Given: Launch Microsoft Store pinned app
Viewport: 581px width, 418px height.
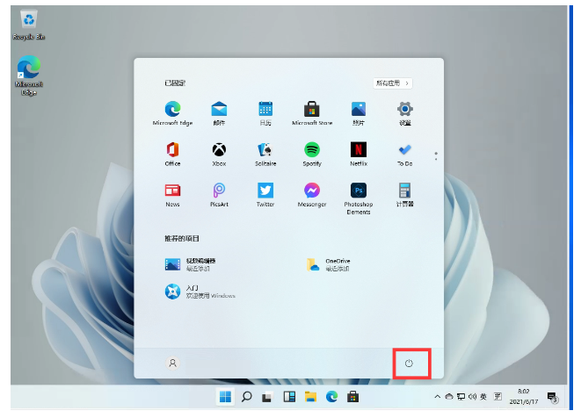Looking at the screenshot, I should pyautogui.click(x=312, y=113).
